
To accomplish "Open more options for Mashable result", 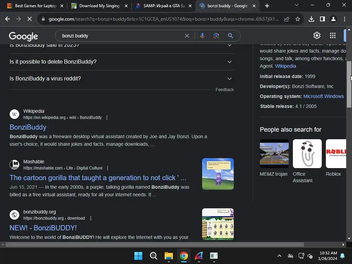I will [108, 168].
